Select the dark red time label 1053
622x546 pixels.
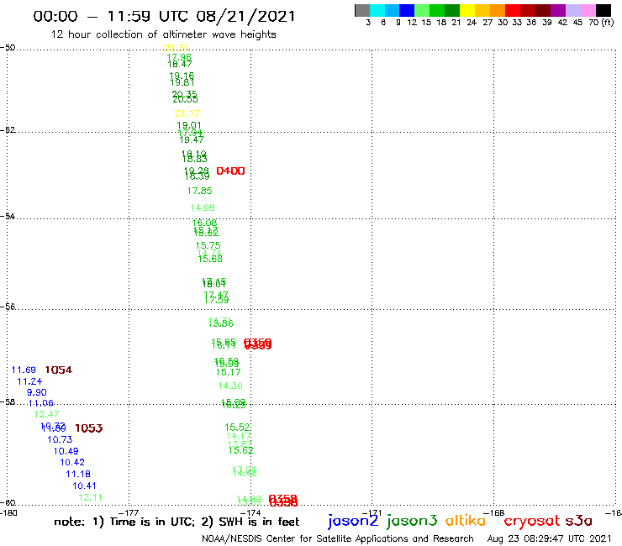coord(89,428)
